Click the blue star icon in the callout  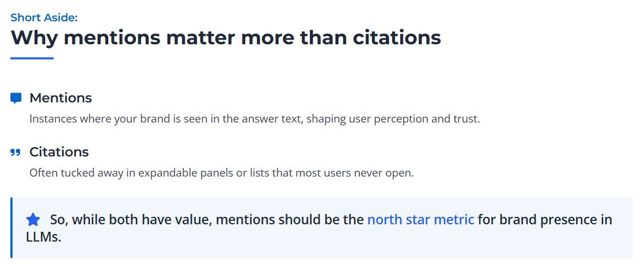[33, 220]
